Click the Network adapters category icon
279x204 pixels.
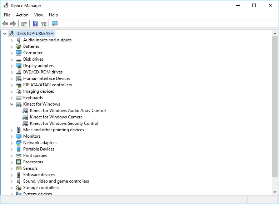point(19,143)
